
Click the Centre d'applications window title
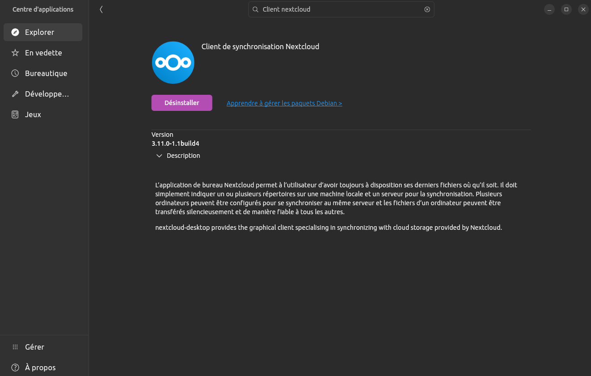(x=43, y=9)
